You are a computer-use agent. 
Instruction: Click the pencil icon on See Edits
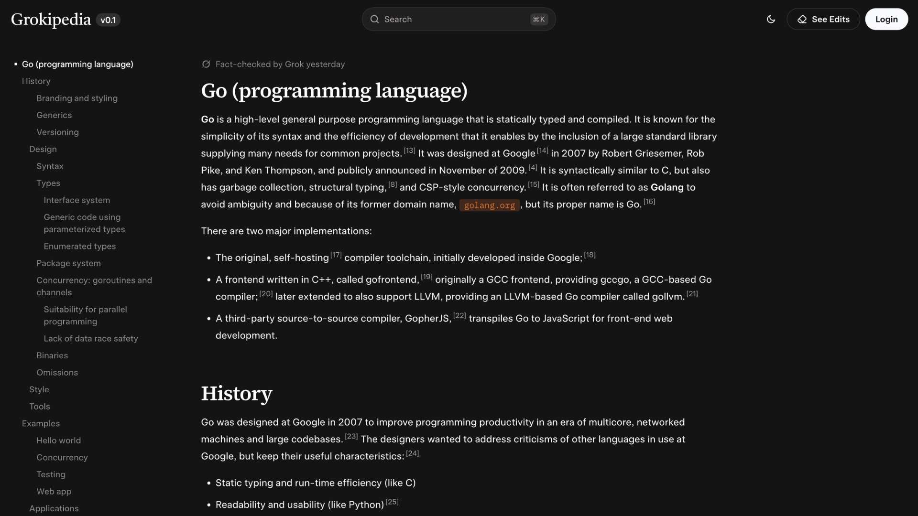pyautogui.click(x=802, y=19)
